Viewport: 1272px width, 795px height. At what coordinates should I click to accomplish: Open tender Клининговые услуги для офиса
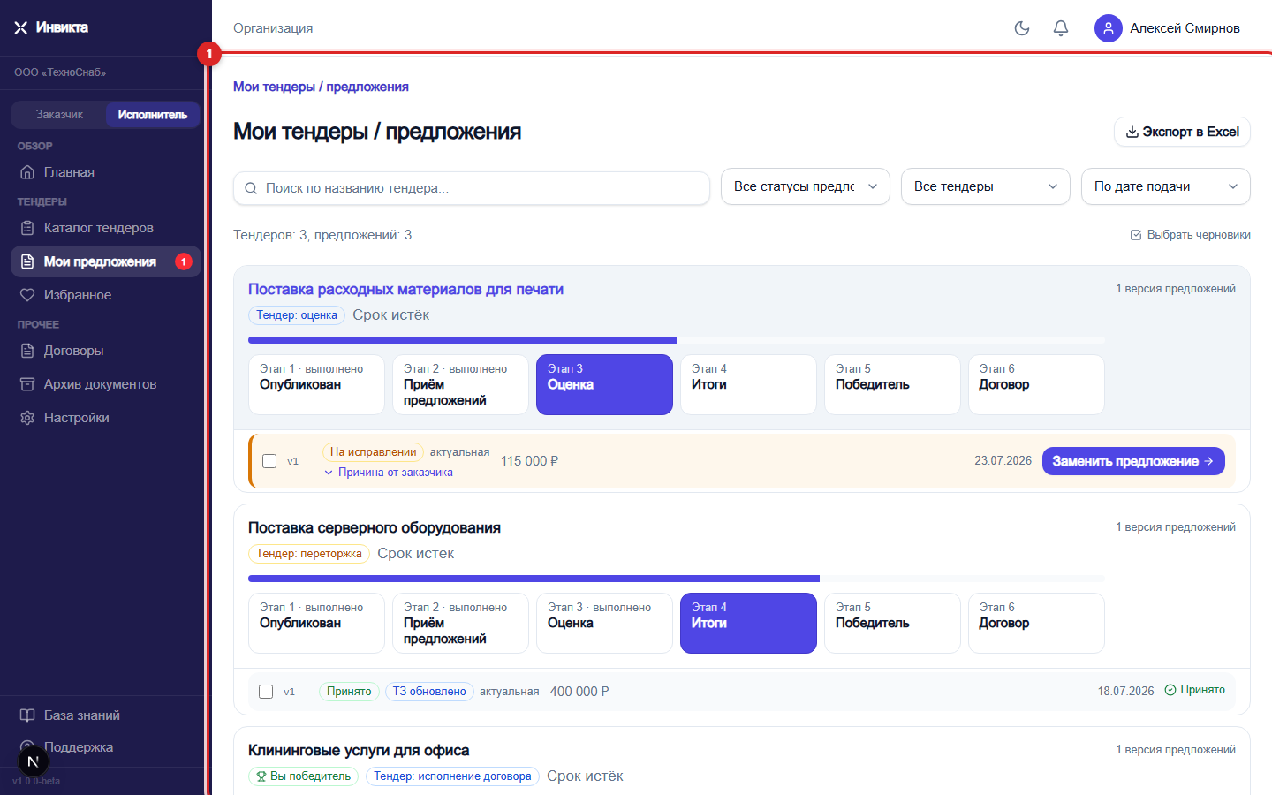click(x=359, y=751)
